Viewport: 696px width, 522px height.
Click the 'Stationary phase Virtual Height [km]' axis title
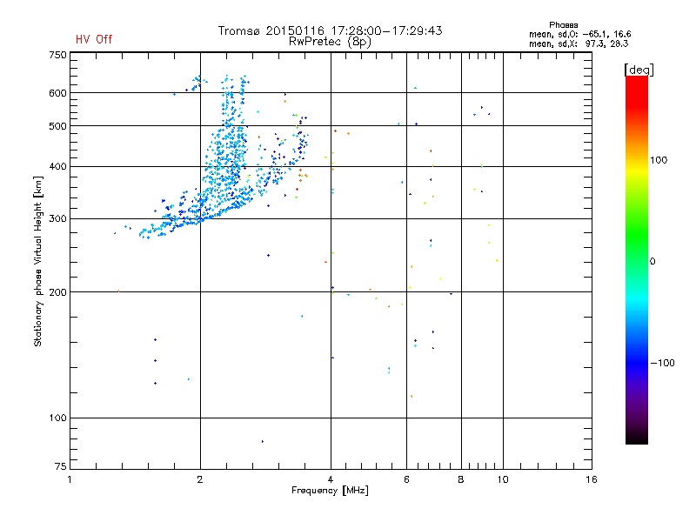coord(38,261)
